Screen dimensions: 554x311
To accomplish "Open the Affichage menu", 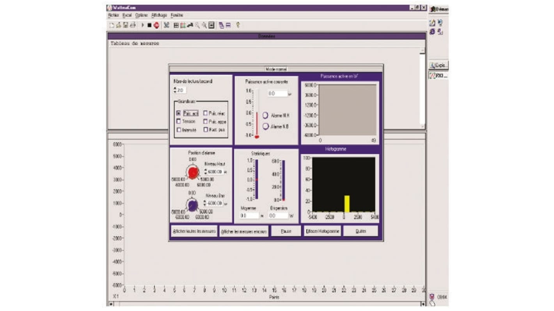I will [159, 15].
